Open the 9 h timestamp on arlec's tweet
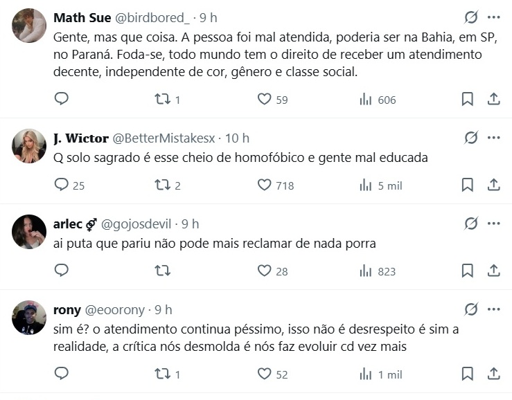Screen dimensions: 512x400 [190, 224]
